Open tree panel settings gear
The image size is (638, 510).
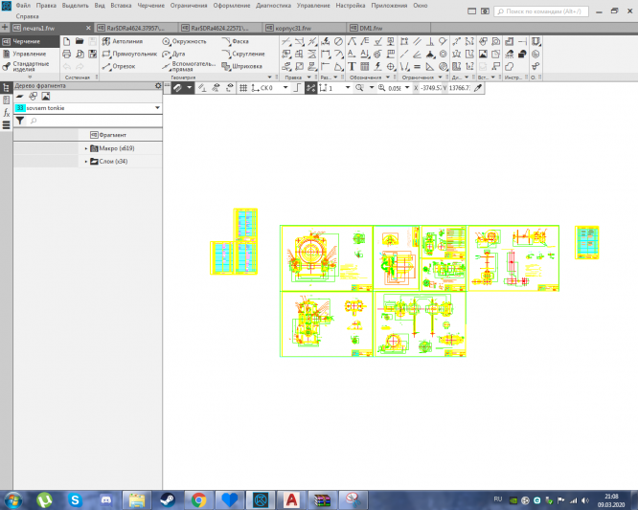(x=158, y=86)
